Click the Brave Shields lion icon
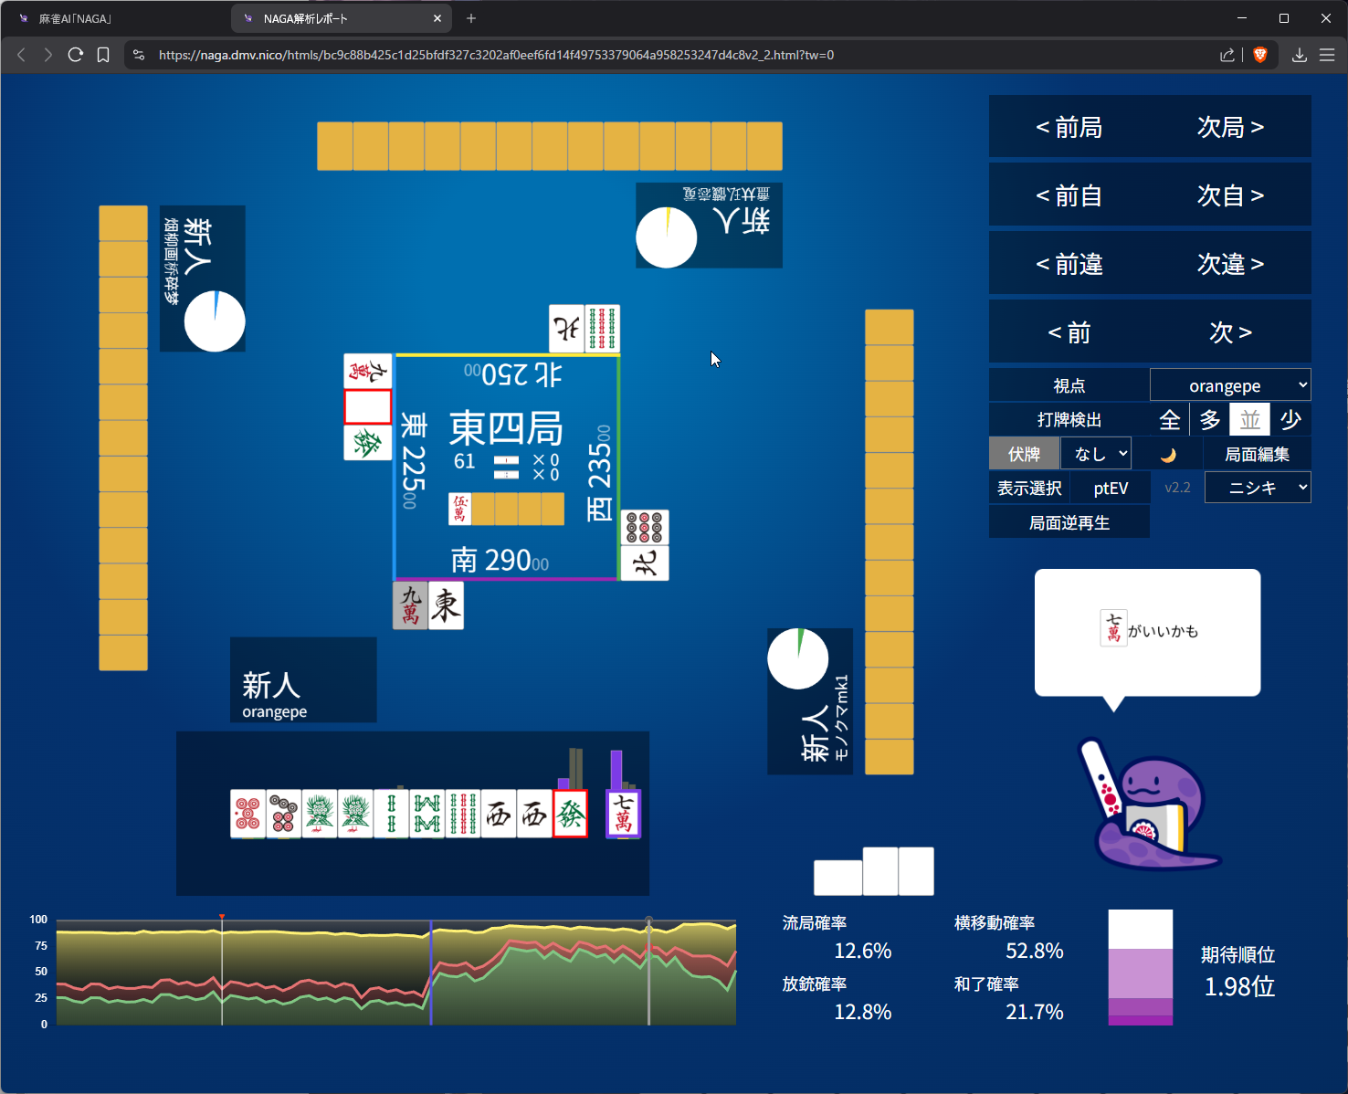1348x1094 pixels. 1260,55
